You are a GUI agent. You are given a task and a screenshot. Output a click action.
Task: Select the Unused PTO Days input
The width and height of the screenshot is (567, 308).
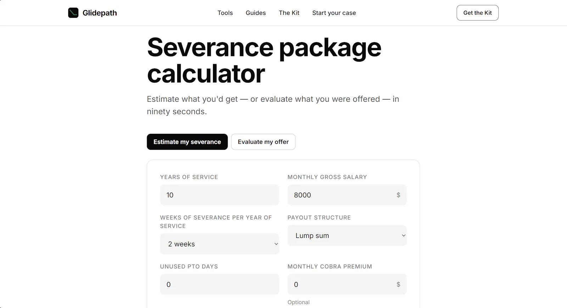coord(220,284)
